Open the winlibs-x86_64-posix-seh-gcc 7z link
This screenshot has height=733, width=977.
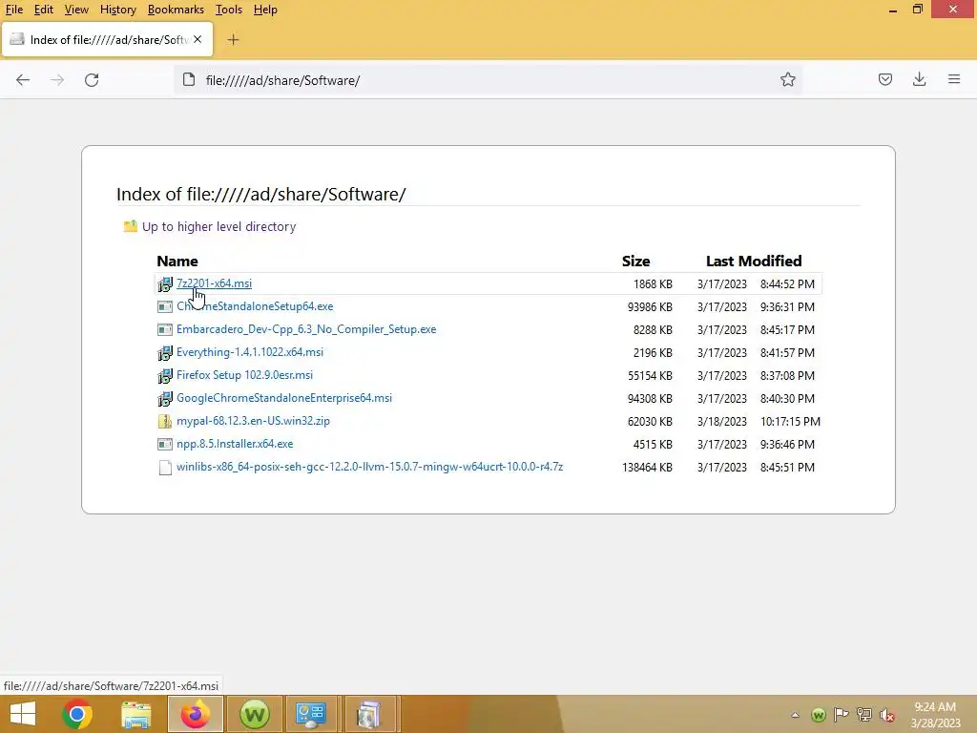[x=369, y=466]
